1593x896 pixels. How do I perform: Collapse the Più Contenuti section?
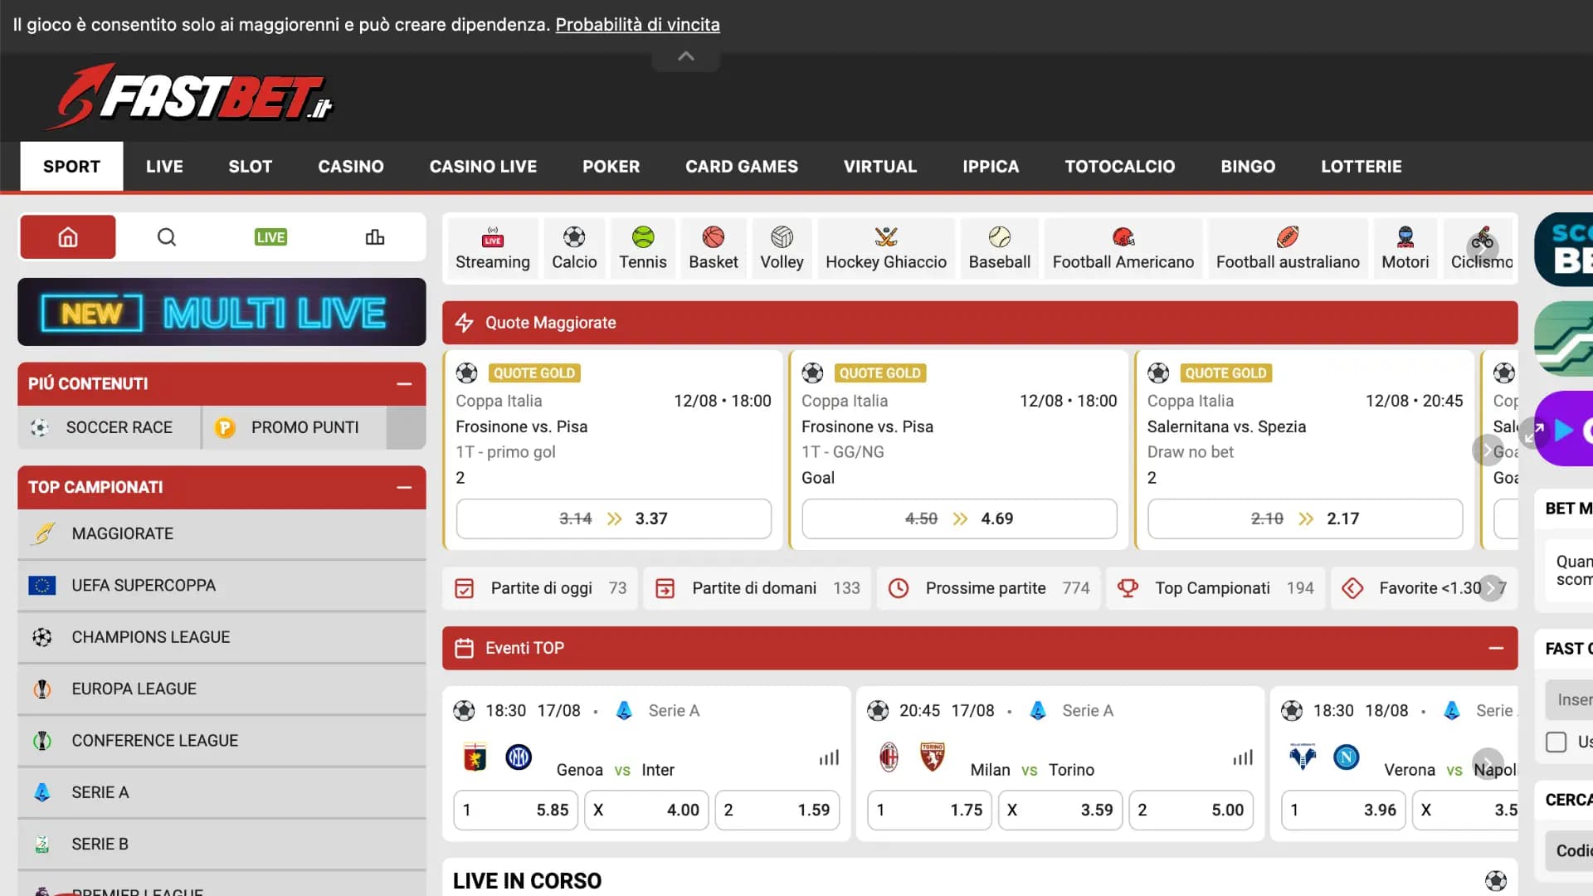click(x=404, y=384)
